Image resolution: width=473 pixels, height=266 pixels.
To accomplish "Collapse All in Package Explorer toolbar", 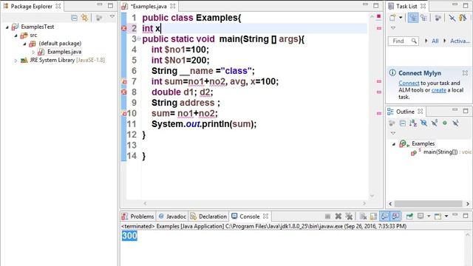I will 74,18.
